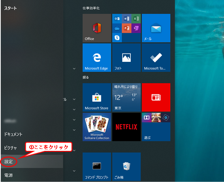This screenshot has width=224, height=182.
Task: Launch the コマンド プロンプト tile
Action: (x=97, y=167)
